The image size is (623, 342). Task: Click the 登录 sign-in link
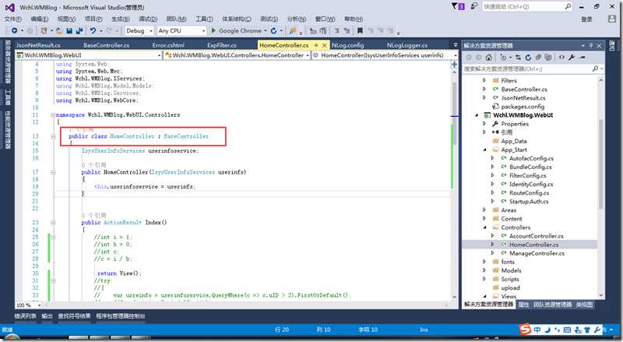point(586,19)
